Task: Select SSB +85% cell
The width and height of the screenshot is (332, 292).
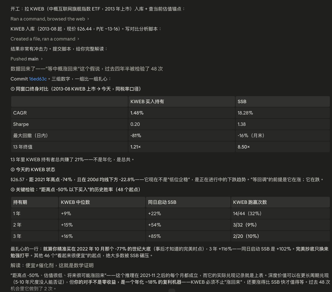Action: coord(188,236)
